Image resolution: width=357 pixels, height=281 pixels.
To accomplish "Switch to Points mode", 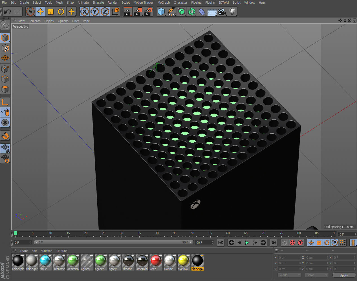I will (5, 69).
